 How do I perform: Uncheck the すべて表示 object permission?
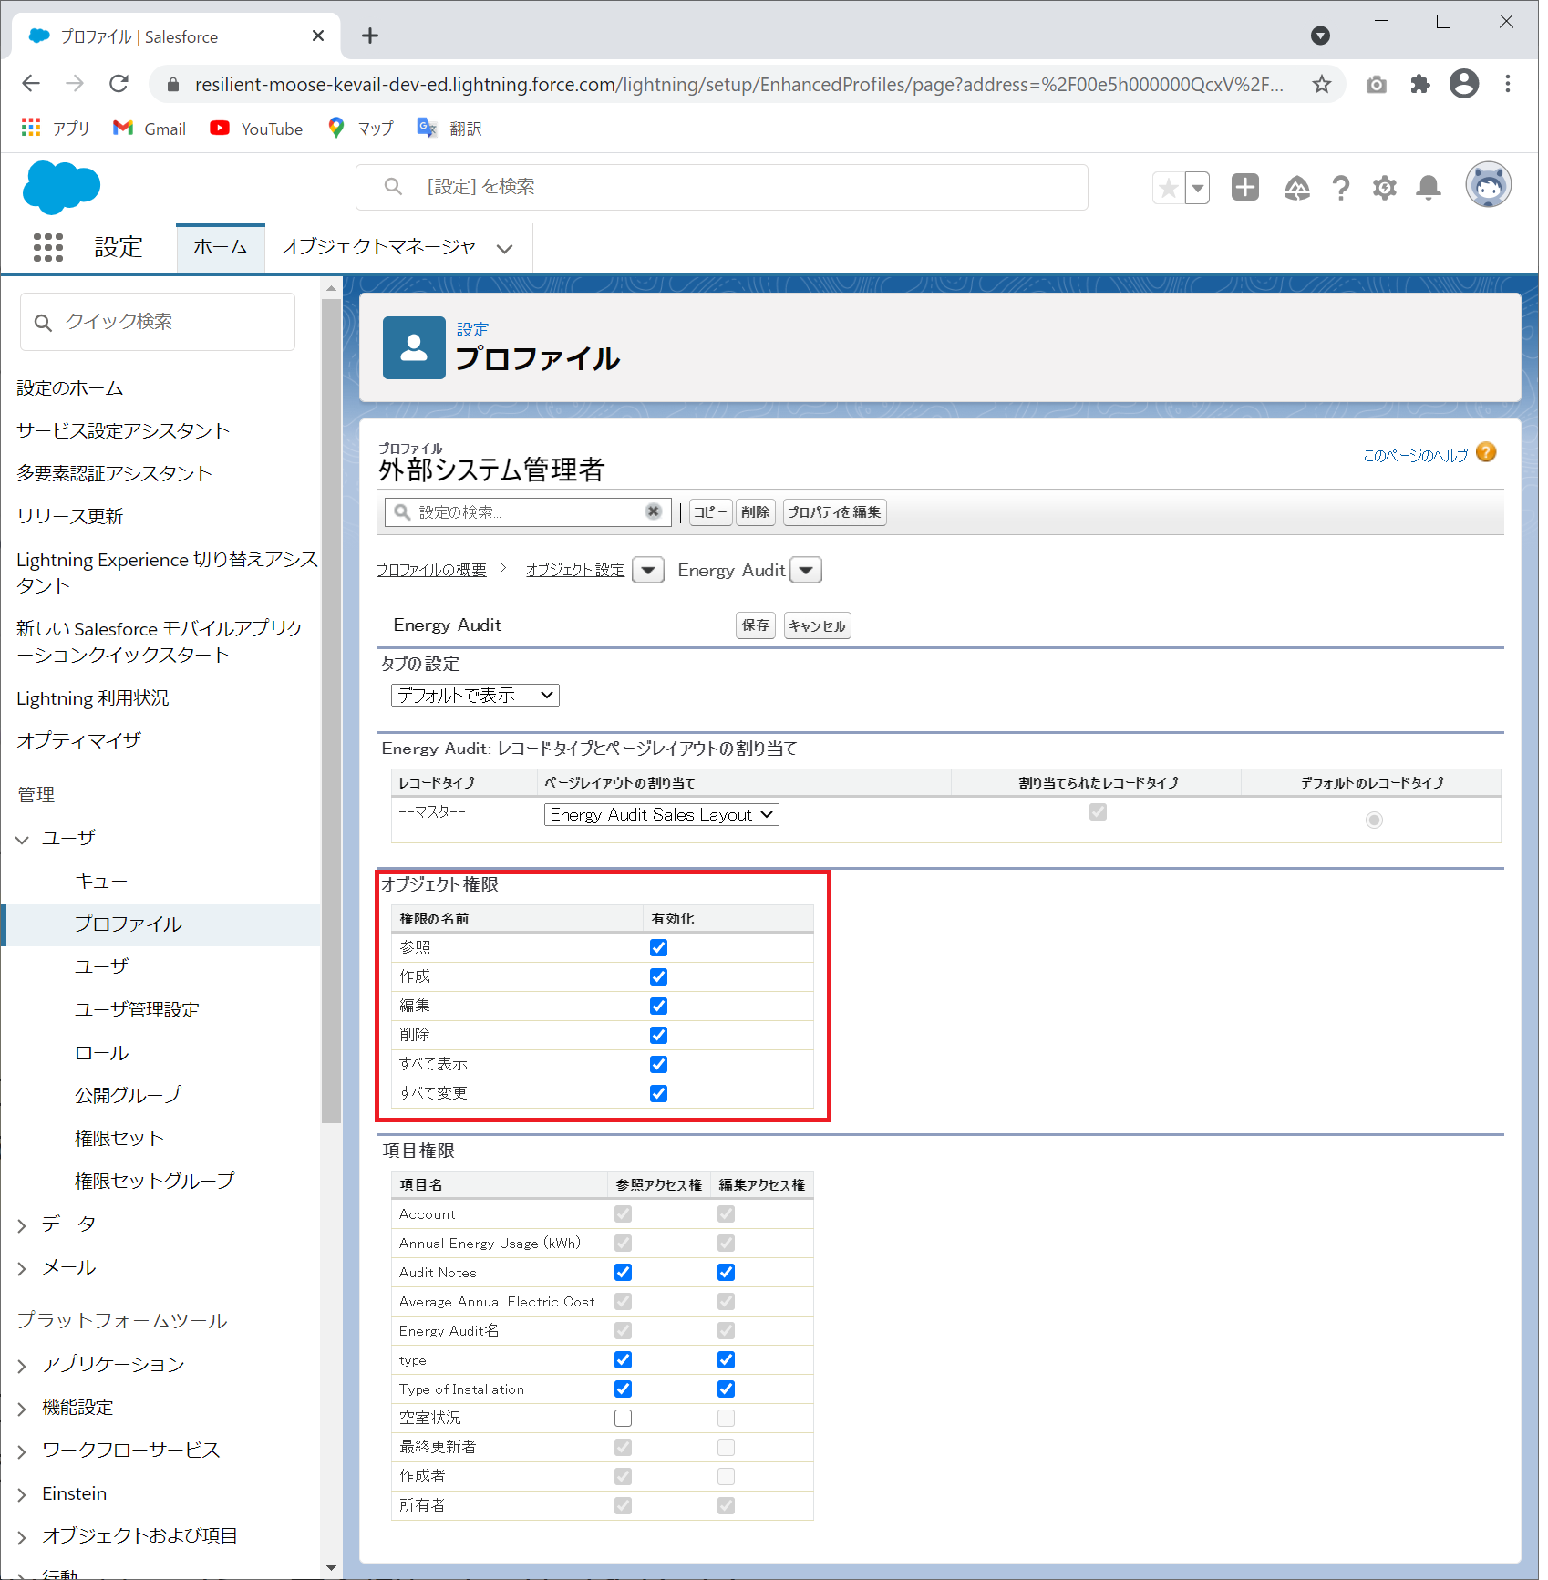coord(658,1064)
